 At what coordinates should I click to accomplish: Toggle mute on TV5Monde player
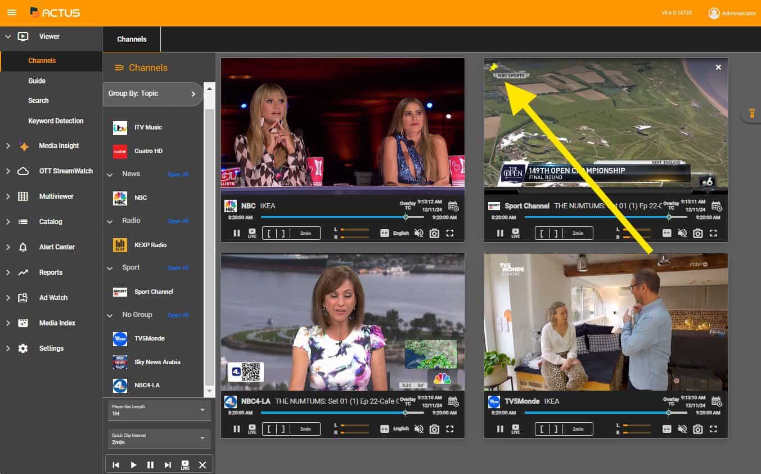(682, 429)
